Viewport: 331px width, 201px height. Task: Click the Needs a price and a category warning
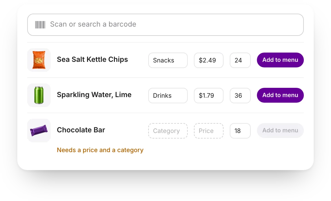tap(100, 150)
